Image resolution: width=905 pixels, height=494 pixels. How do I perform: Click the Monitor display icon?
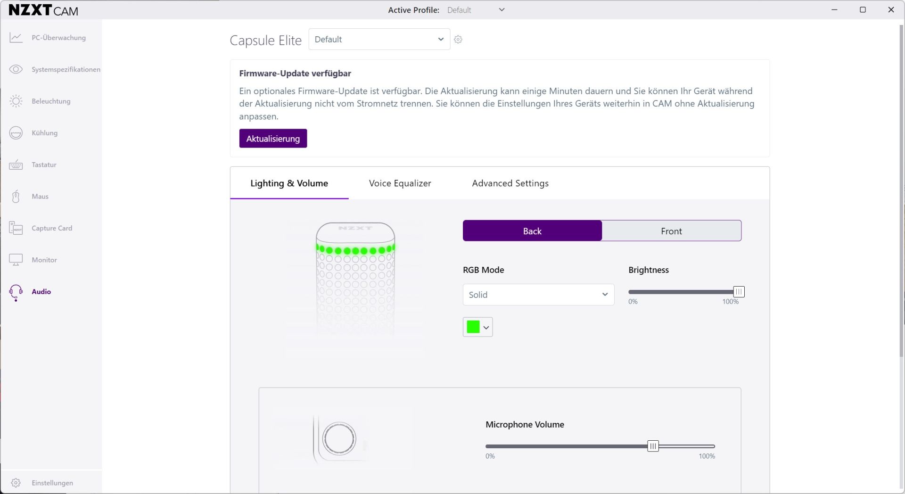coord(16,260)
